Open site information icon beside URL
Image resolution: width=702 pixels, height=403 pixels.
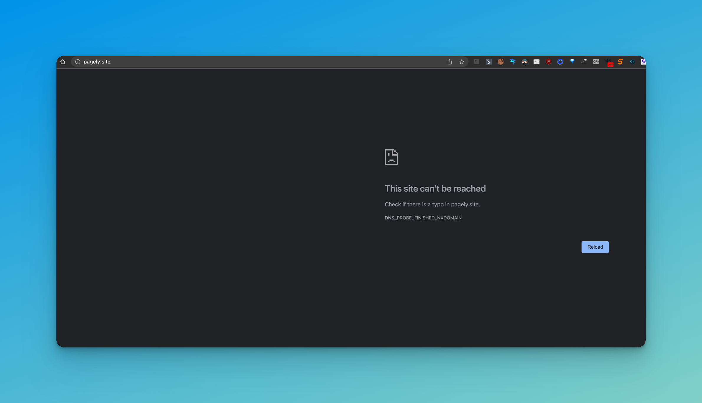pos(78,62)
